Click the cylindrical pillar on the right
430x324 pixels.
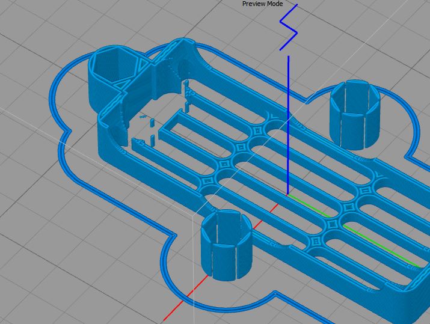pyautogui.click(x=355, y=115)
